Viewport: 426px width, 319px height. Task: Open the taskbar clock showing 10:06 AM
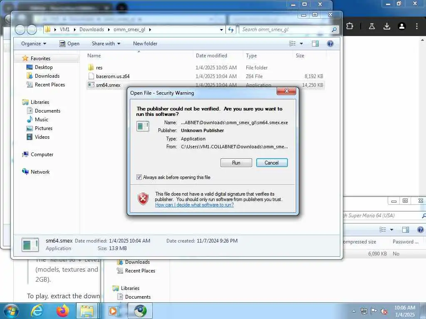tap(405, 311)
